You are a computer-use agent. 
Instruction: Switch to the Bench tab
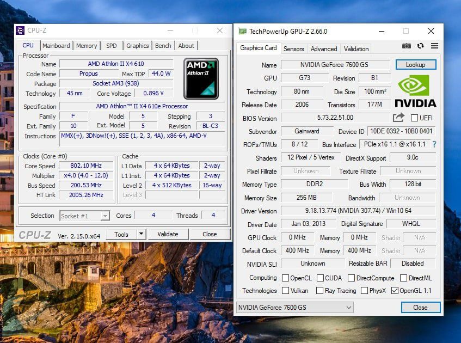[x=163, y=46]
